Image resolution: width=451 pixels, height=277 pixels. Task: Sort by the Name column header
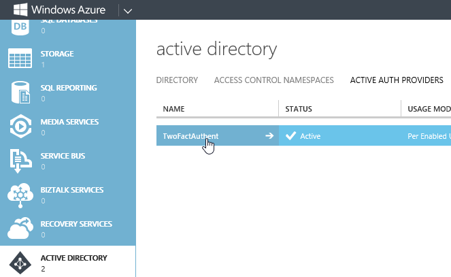174,109
